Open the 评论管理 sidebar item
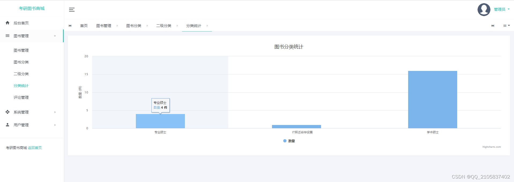The height and width of the screenshot is (182, 514). [21, 97]
